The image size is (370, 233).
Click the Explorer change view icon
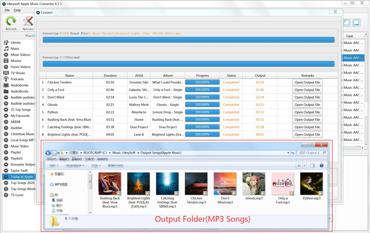299,166
